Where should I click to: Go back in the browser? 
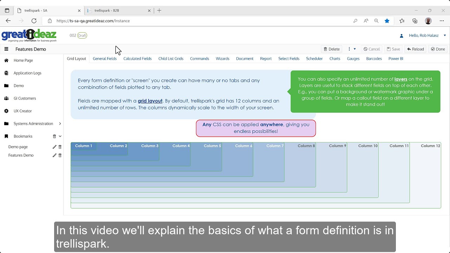point(8,21)
